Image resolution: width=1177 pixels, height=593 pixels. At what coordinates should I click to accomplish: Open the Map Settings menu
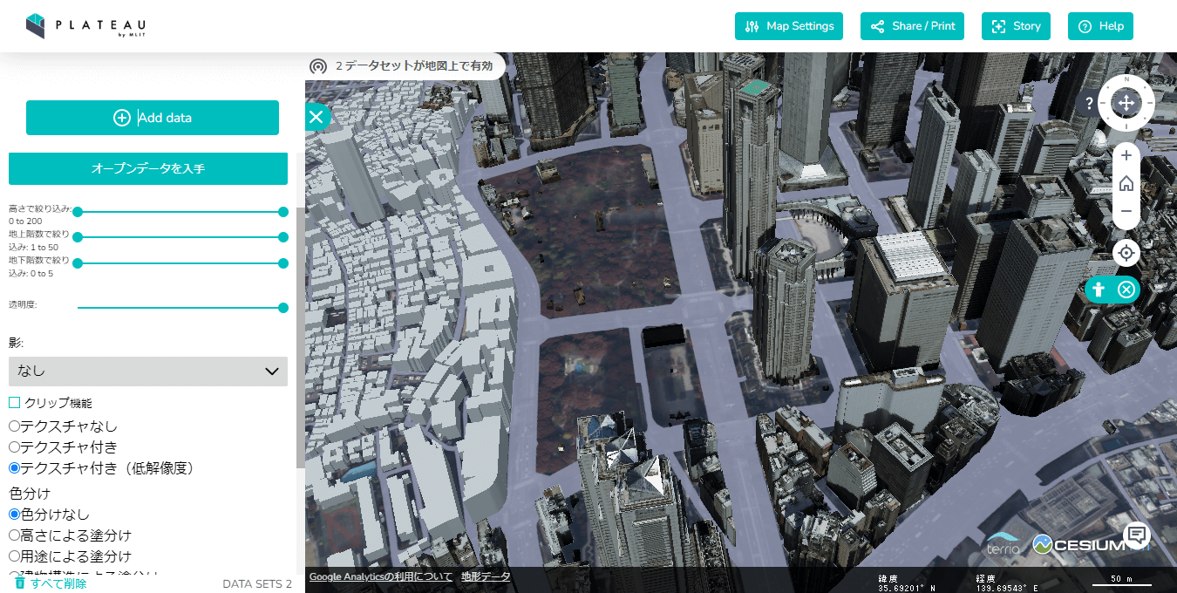pyautogui.click(x=790, y=26)
